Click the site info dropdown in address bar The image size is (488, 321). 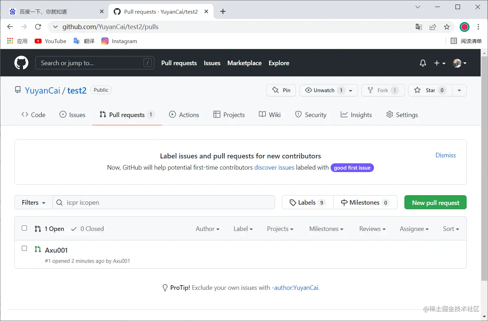[x=55, y=27]
